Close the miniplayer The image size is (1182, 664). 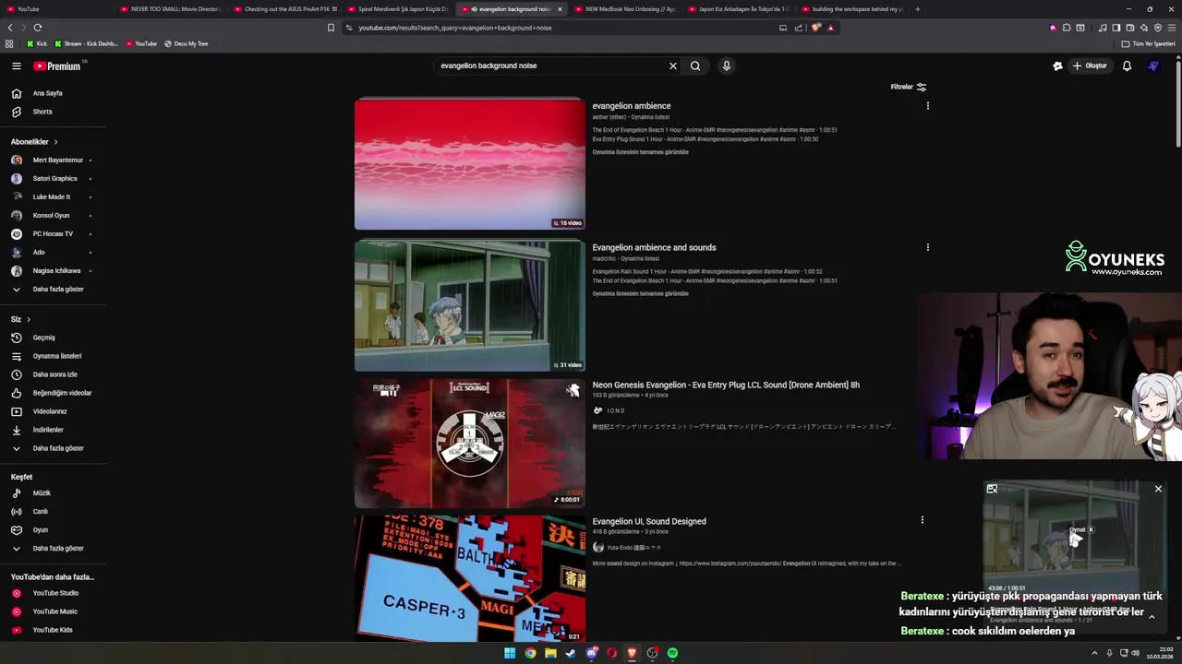[1158, 489]
